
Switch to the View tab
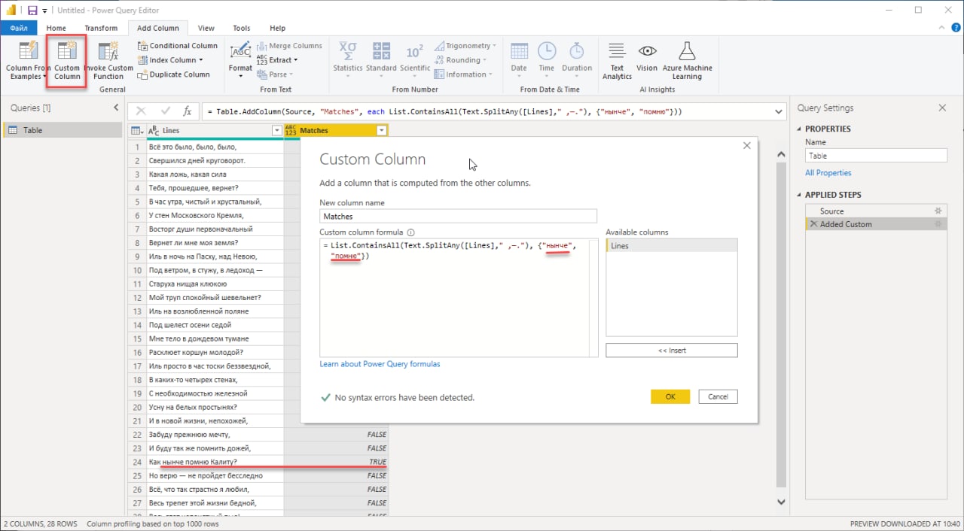coord(206,28)
